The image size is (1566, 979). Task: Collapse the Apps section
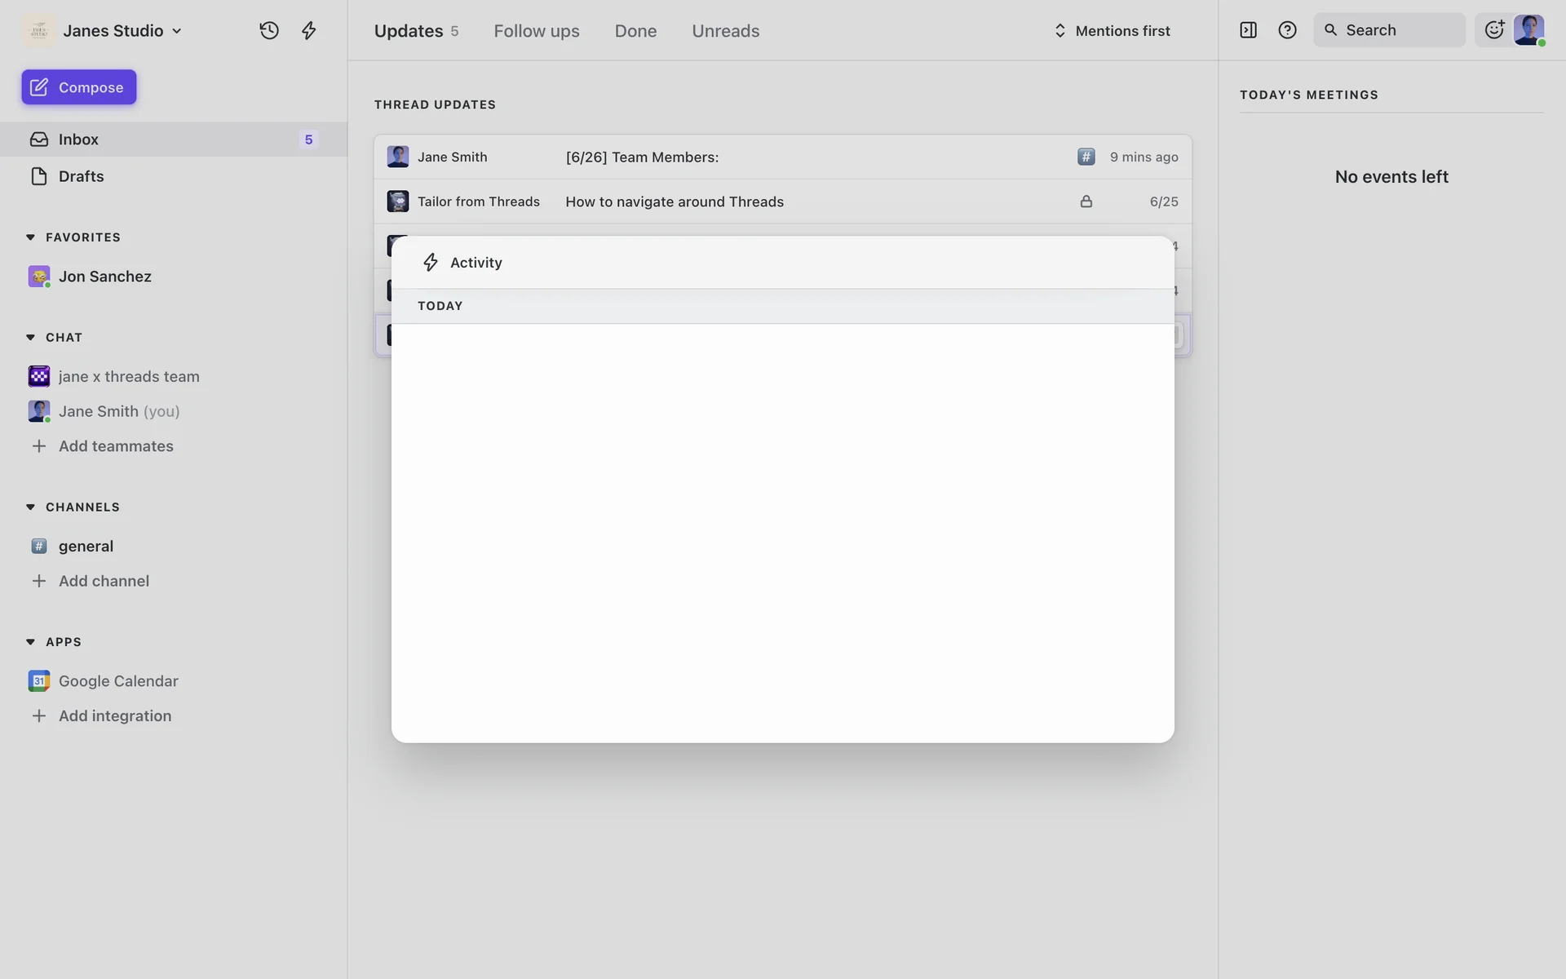(30, 642)
